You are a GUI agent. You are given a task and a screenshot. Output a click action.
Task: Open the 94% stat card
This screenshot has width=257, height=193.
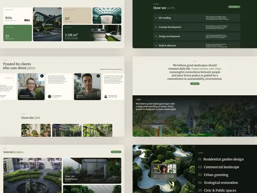click(18, 15)
